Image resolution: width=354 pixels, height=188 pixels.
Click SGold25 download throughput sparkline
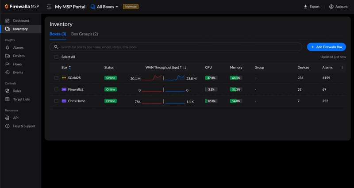pos(175,78)
